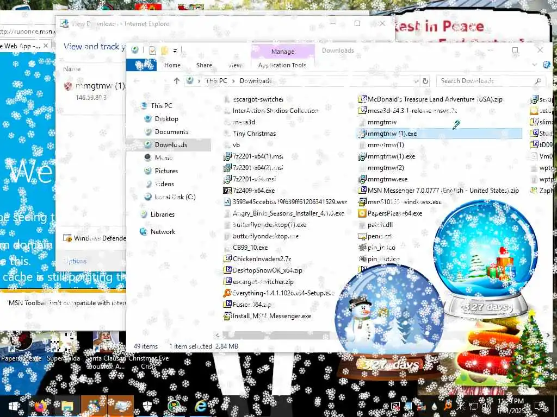Select mmgtmw (1).exe highlighted file
Viewport: 557px width, 417px height.
point(439,134)
